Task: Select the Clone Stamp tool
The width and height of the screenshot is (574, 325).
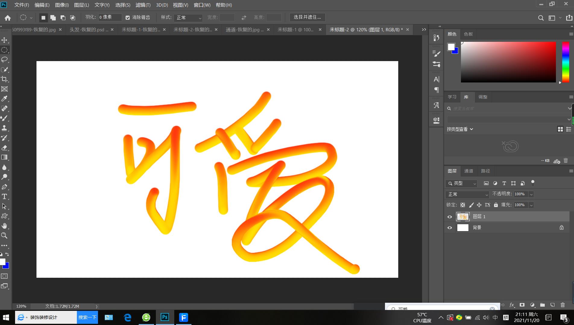Action: click(x=5, y=128)
